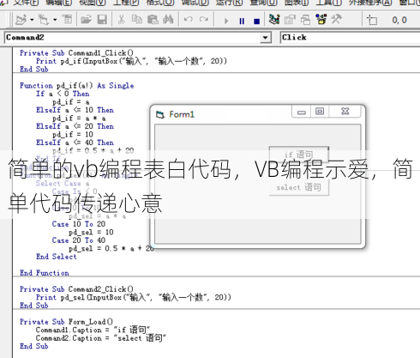
Task: Click the line 'pd_sel = 10'
Action: 91,233
